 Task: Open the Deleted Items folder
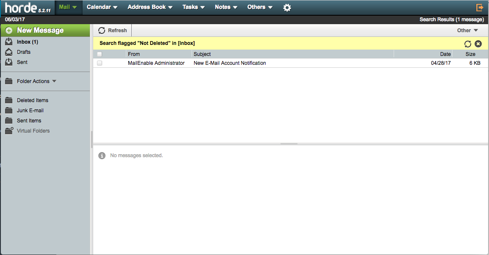(32, 100)
